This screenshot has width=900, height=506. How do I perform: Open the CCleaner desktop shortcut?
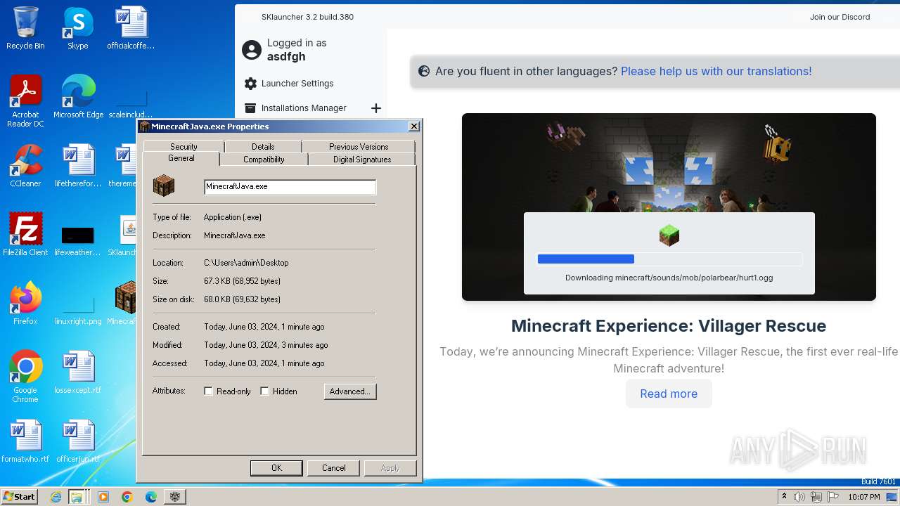(x=25, y=166)
